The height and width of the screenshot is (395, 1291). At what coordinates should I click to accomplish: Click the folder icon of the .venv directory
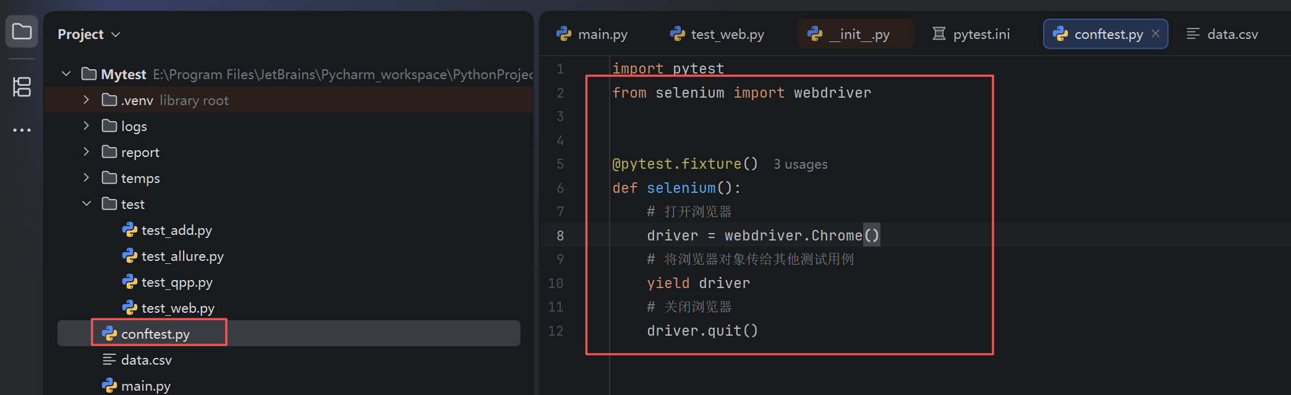point(109,100)
